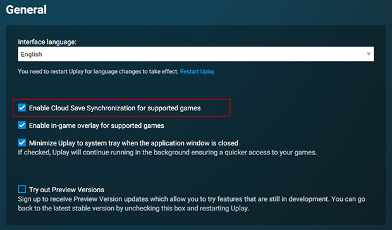The width and height of the screenshot is (392, 230).
Task: Click the restart notice about language changes
Action: pyautogui.click(x=98, y=71)
